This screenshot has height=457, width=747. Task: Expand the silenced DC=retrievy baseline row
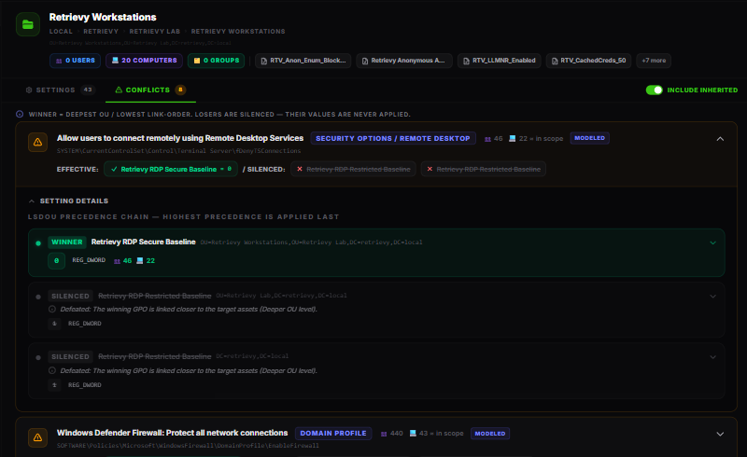click(x=712, y=357)
